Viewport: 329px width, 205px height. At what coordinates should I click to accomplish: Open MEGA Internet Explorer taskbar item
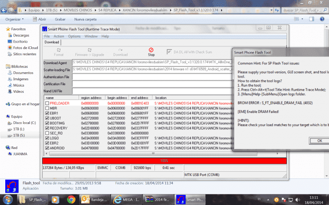coord(126,200)
